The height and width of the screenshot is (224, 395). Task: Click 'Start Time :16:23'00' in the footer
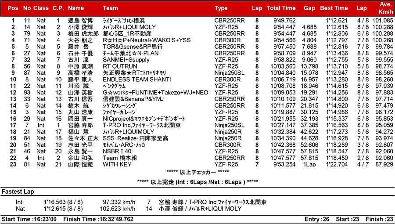click(30, 219)
